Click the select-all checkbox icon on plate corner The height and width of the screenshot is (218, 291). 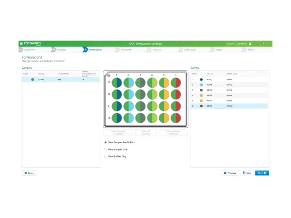pos(109,76)
